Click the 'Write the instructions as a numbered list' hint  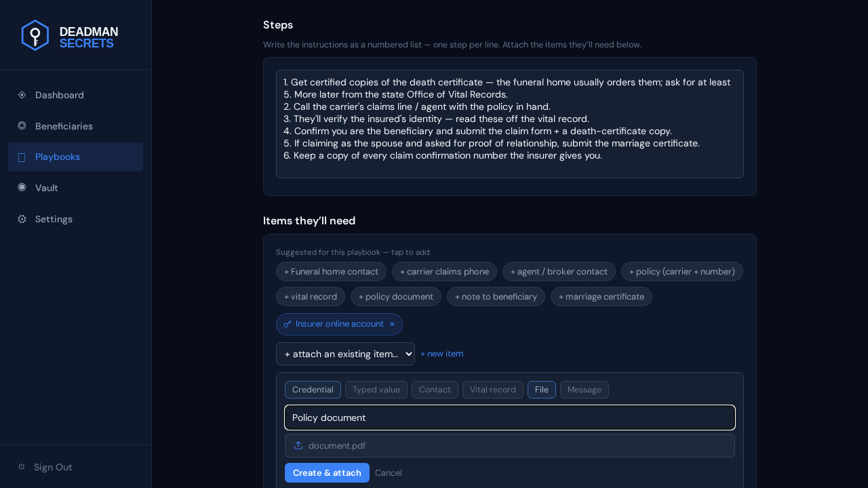[x=452, y=45]
